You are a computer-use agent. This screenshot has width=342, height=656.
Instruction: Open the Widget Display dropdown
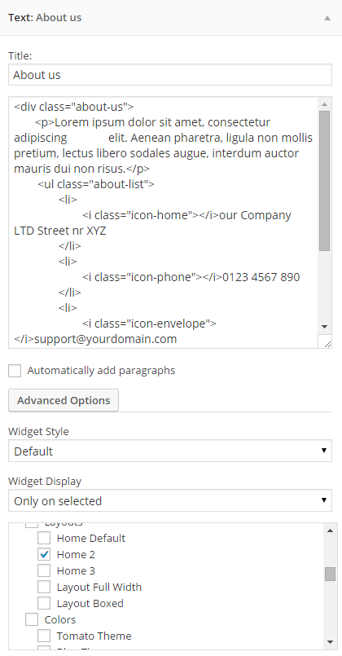(x=170, y=501)
